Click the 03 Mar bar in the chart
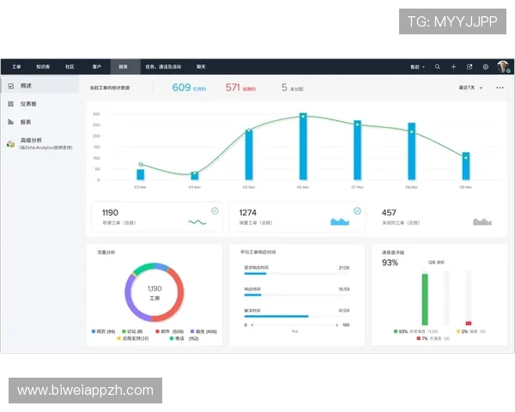Image resolution: width=515 pixels, height=412 pixels. tap(140, 175)
